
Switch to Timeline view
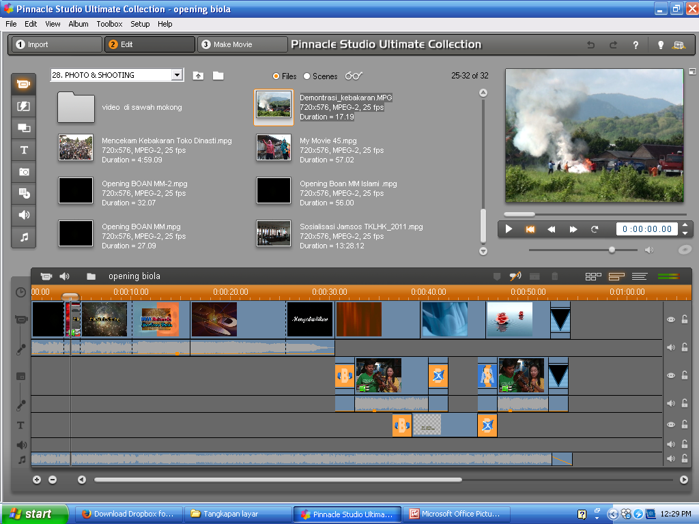pos(616,277)
